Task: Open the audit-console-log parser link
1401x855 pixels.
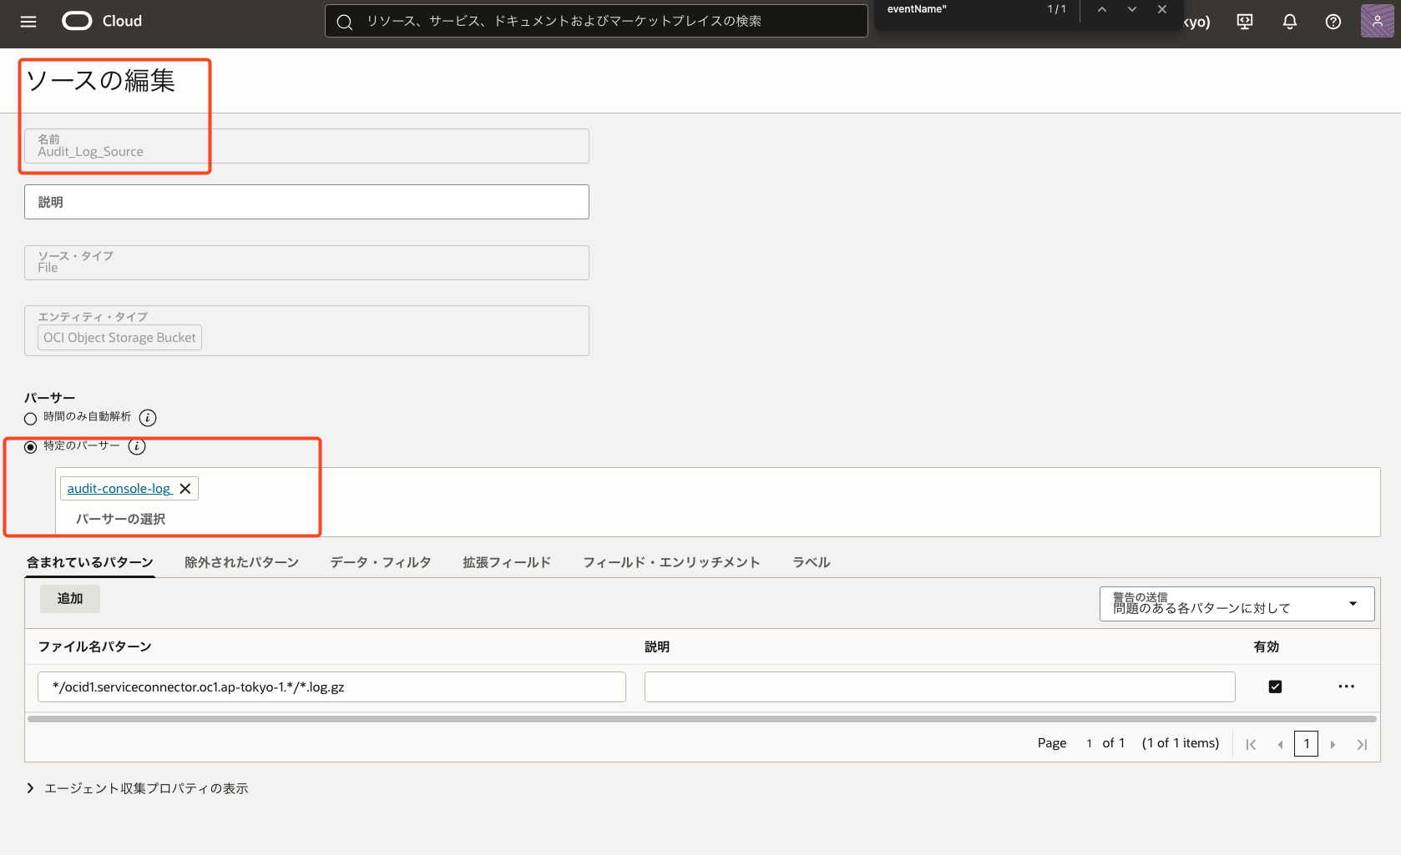Action: [119, 489]
